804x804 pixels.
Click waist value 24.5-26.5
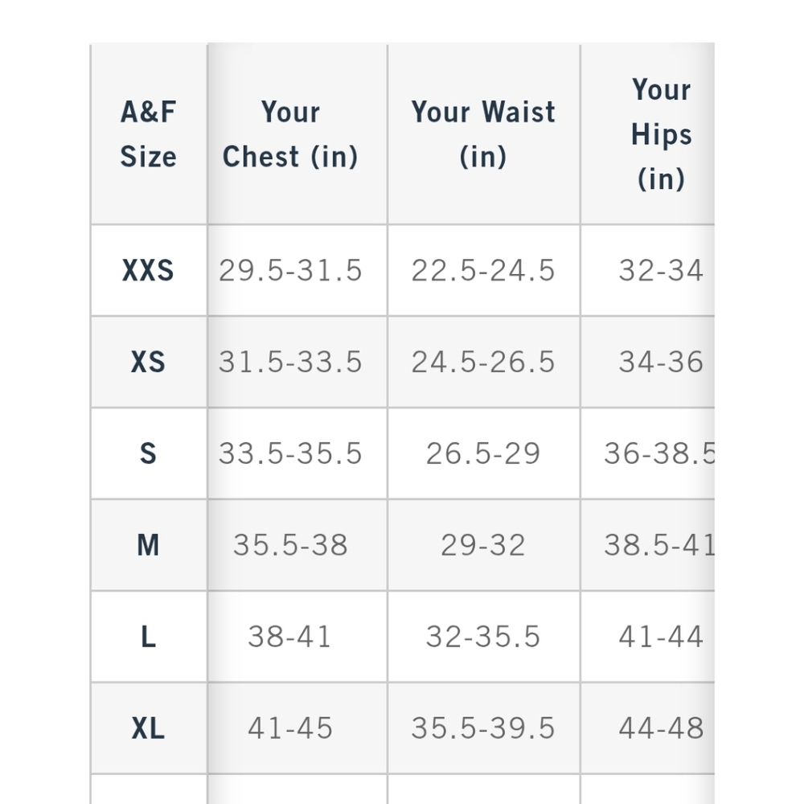tap(483, 362)
